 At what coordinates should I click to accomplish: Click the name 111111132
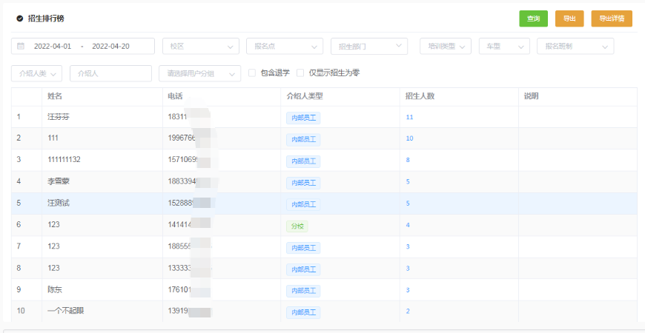click(x=64, y=160)
